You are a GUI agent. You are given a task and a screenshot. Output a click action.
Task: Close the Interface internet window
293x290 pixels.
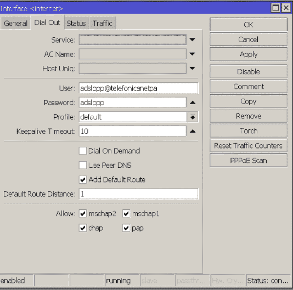(286, 8)
